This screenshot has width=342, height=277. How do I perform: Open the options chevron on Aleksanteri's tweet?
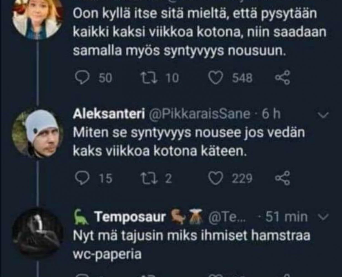[x=323, y=115]
